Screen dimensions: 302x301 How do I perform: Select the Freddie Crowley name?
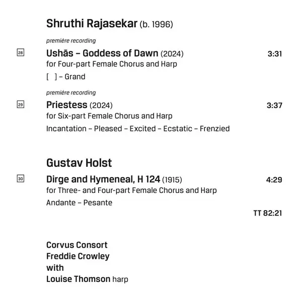coord(78,256)
